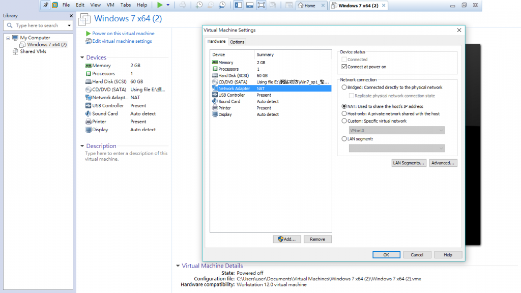Select Host-only network radio

click(x=344, y=113)
